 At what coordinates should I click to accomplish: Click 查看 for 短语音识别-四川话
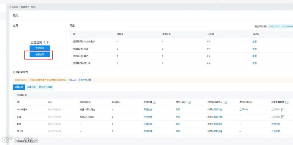(x=254, y=63)
